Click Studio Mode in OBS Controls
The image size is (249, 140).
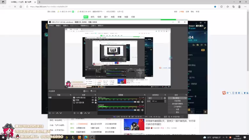[177, 107]
